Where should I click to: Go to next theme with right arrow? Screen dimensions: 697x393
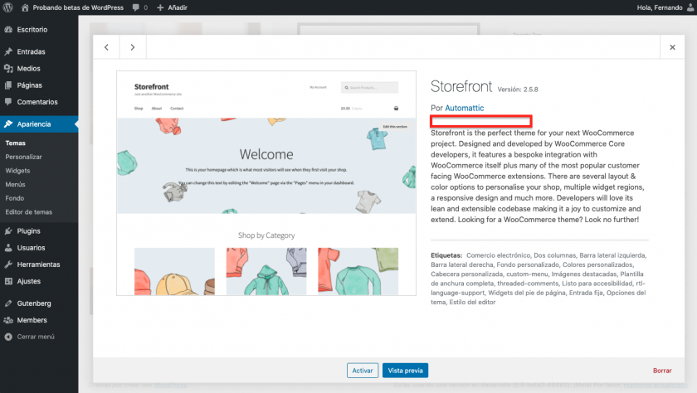pos(133,47)
